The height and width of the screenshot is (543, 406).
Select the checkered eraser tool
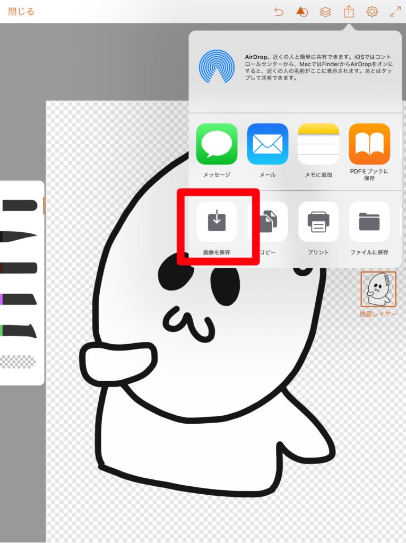coord(18,362)
